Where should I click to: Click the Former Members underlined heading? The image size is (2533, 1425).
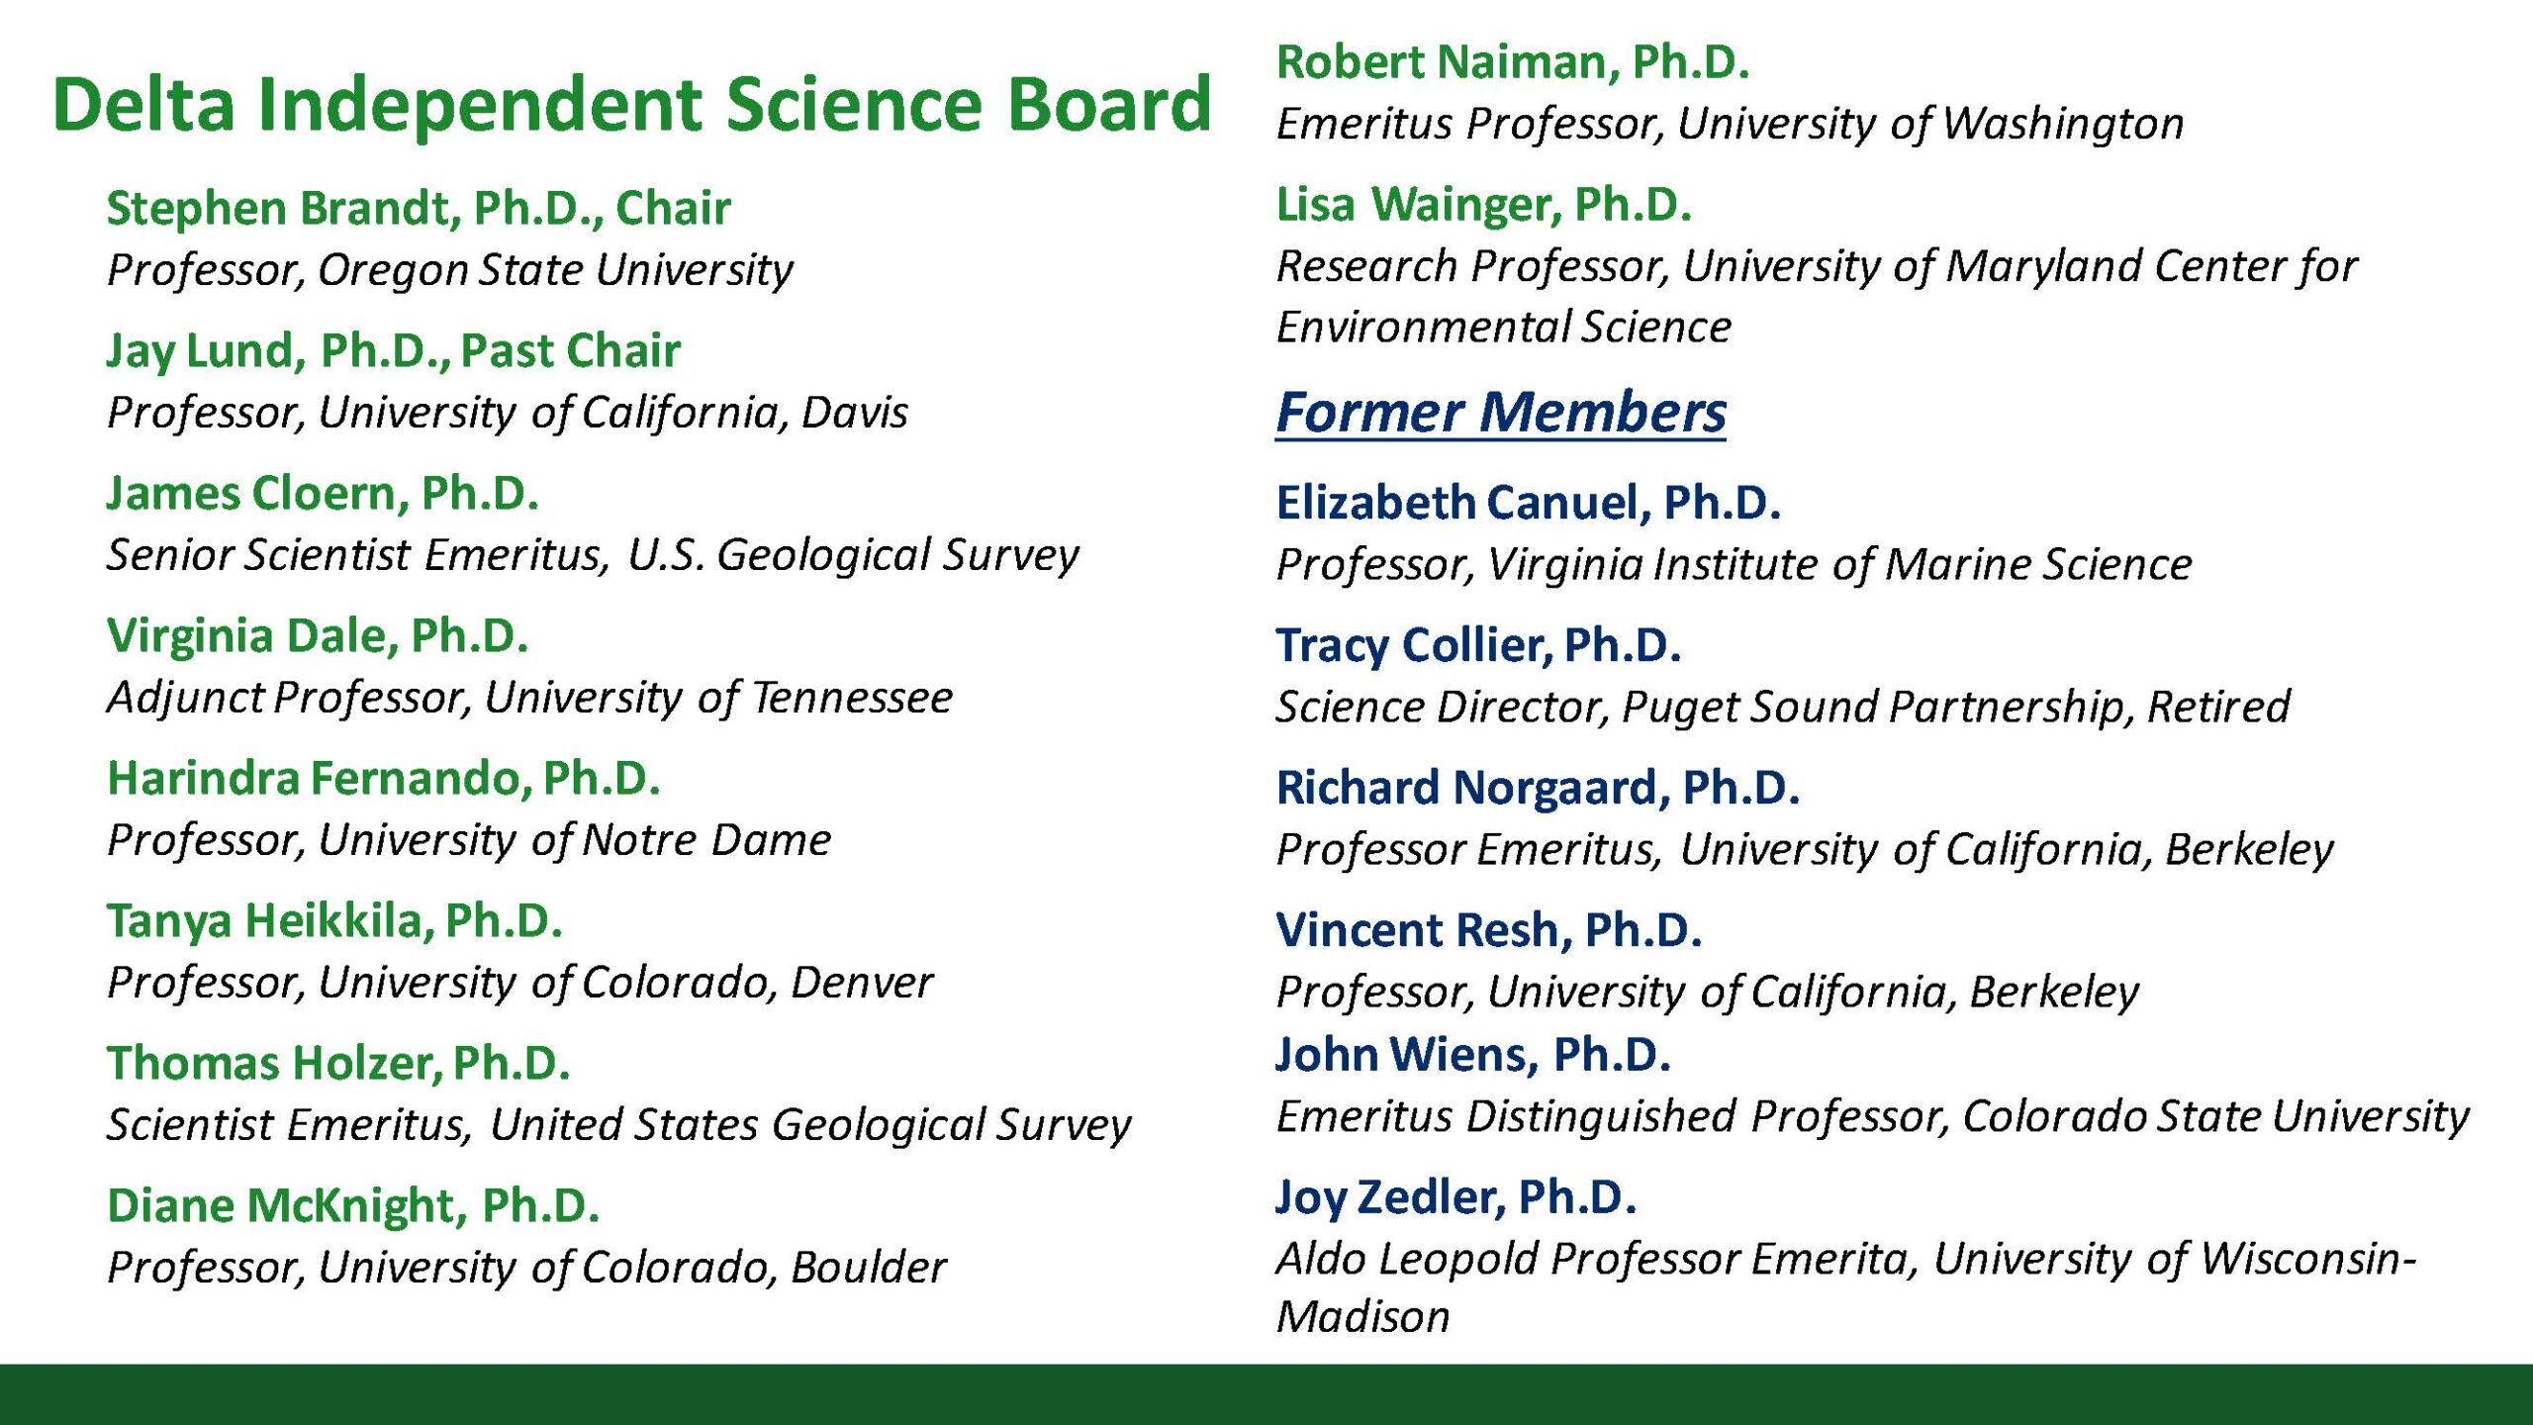(x=1501, y=412)
